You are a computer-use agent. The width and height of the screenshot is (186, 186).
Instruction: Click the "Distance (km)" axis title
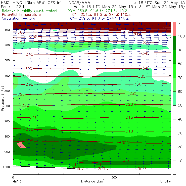[x=93, y=181]
